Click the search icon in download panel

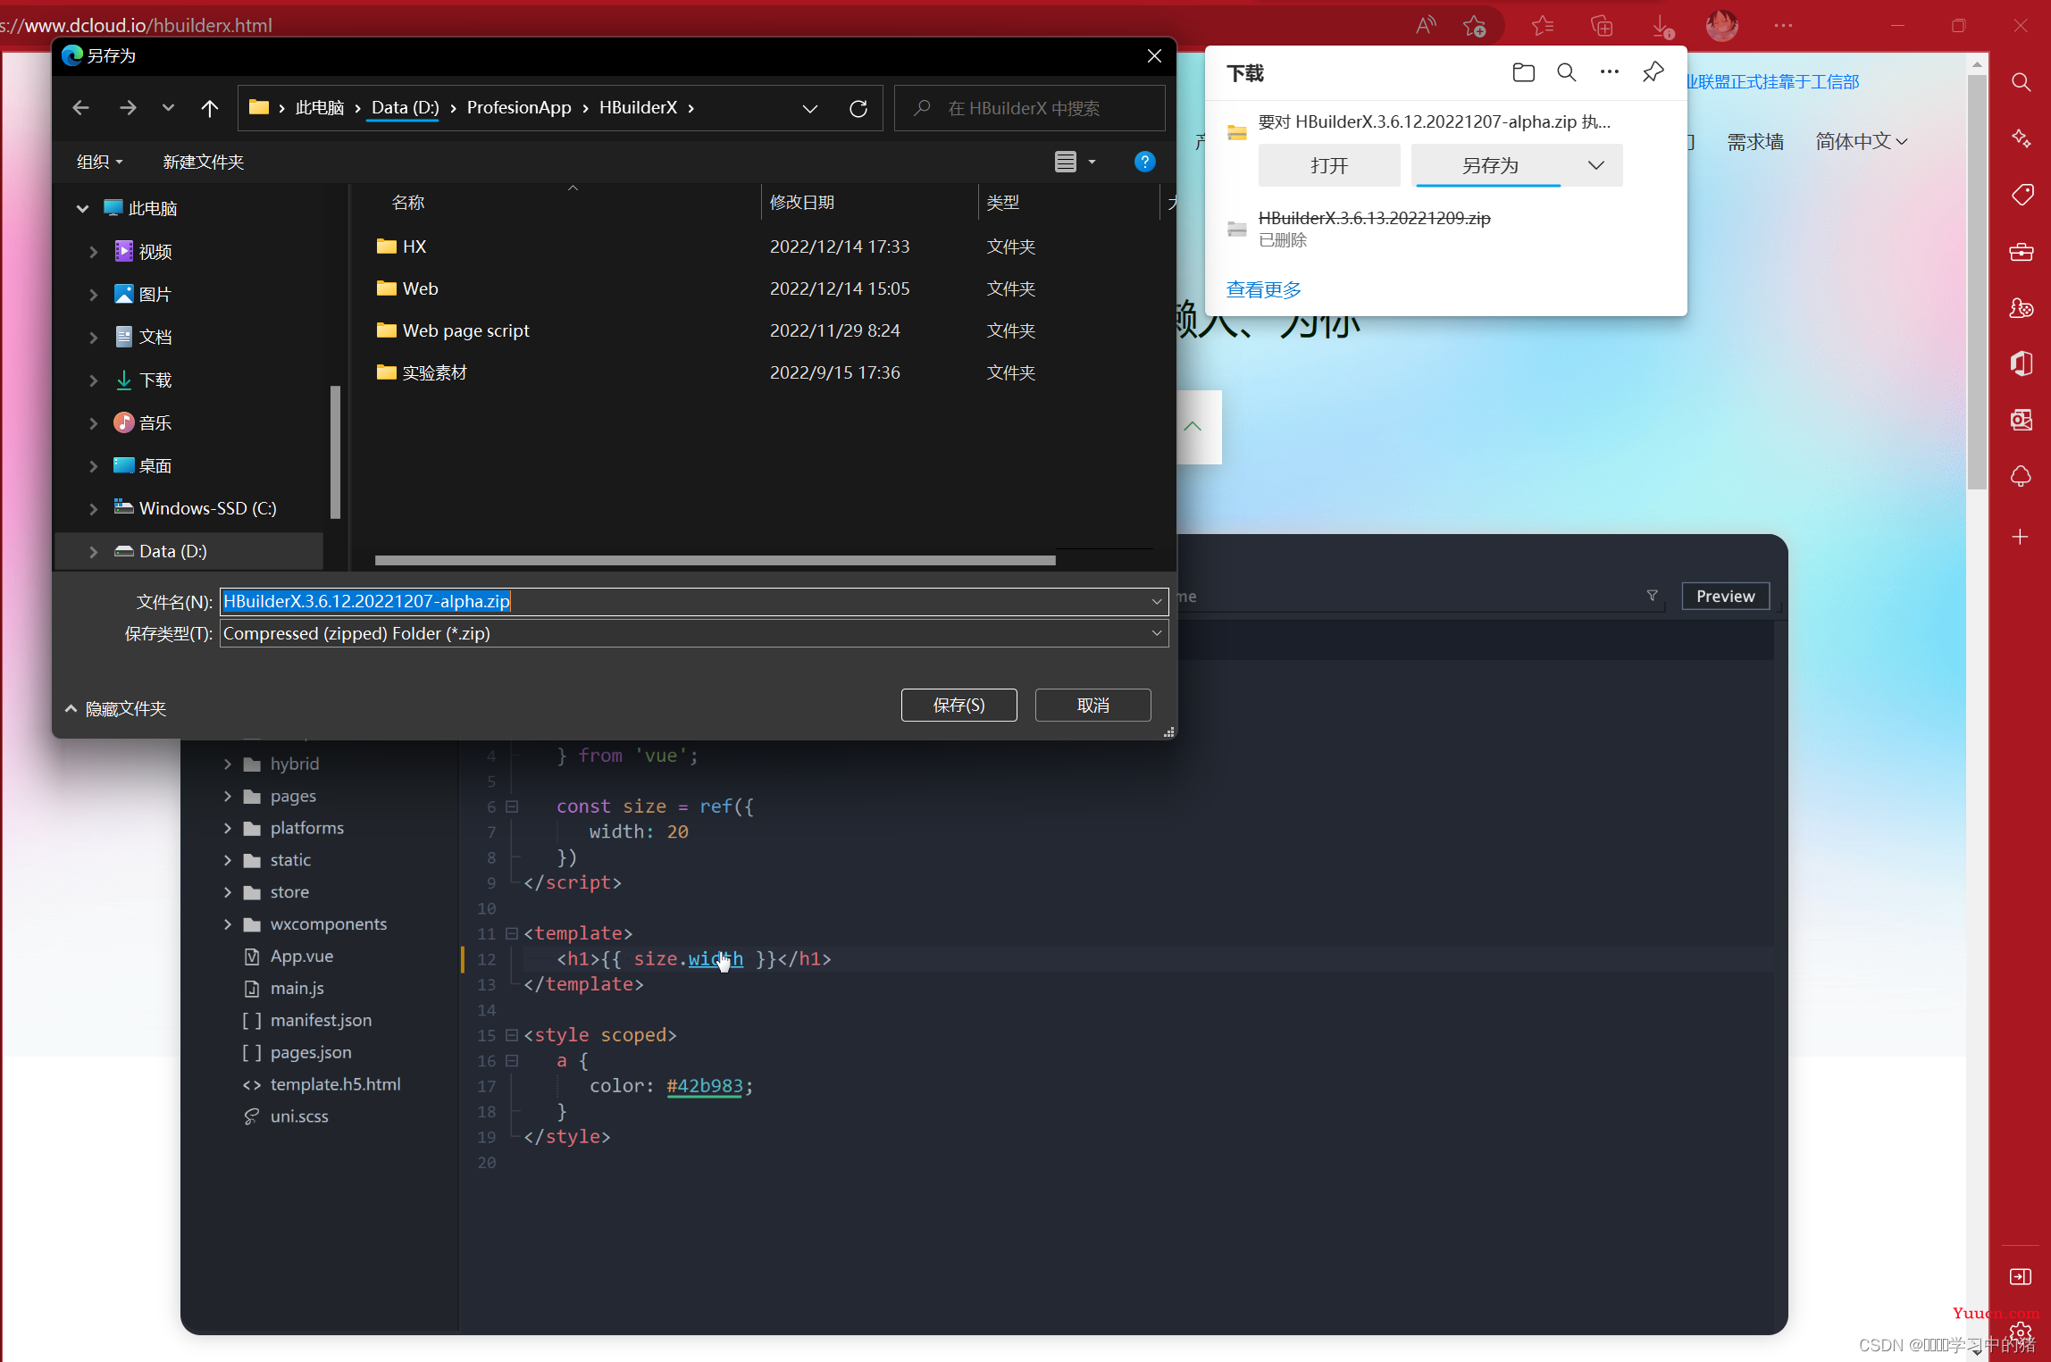tap(1564, 73)
